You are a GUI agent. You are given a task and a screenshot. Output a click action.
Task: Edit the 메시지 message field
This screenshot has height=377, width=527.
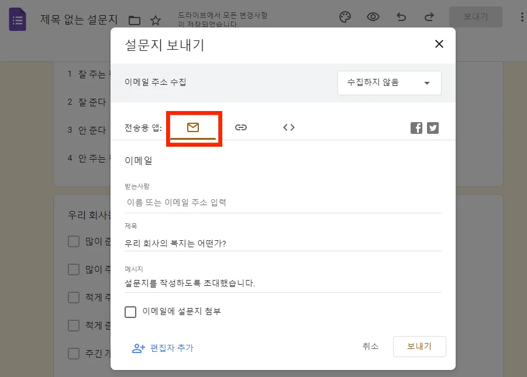[283, 283]
